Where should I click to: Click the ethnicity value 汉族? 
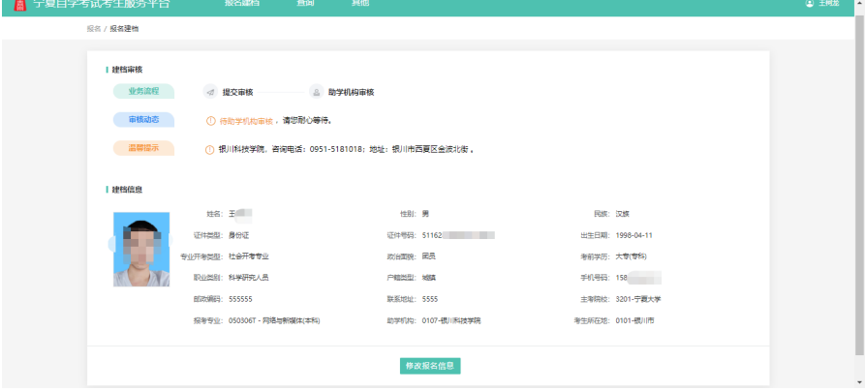(x=623, y=214)
